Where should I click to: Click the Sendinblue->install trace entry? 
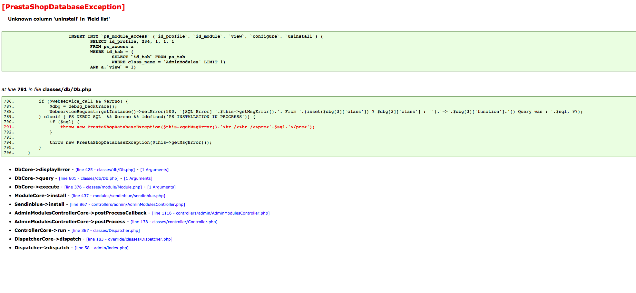tap(39, 204)
